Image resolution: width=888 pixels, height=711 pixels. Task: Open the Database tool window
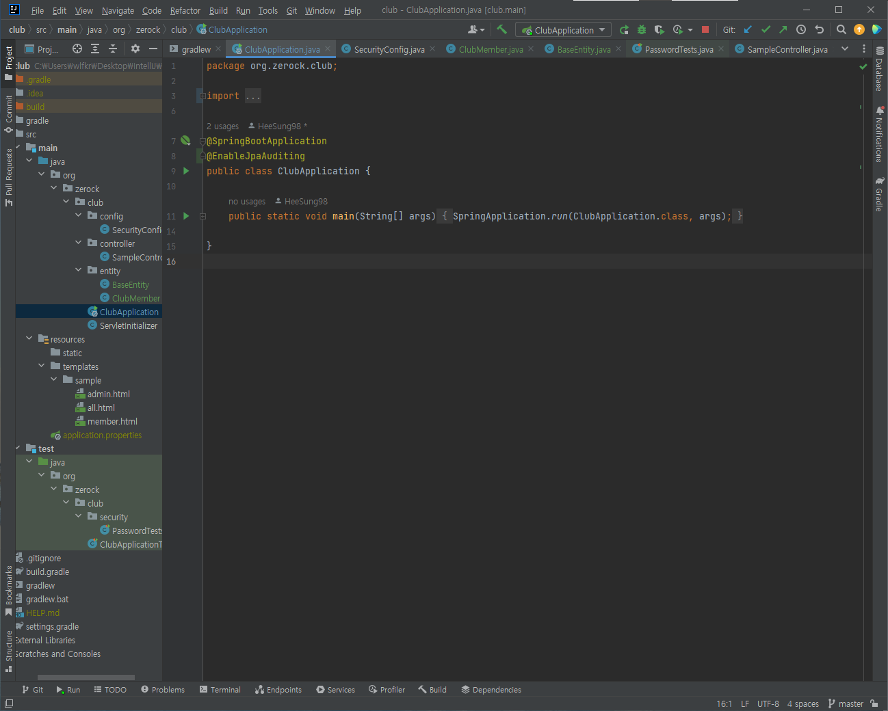880,69
